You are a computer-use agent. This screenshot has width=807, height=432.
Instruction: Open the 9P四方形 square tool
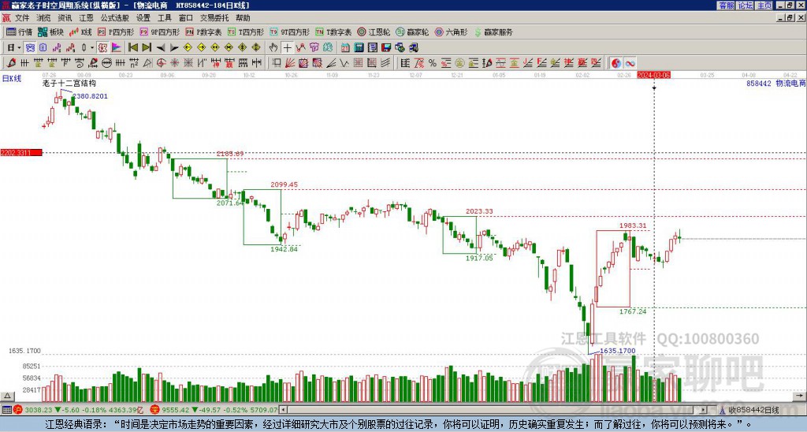[159, 32]
